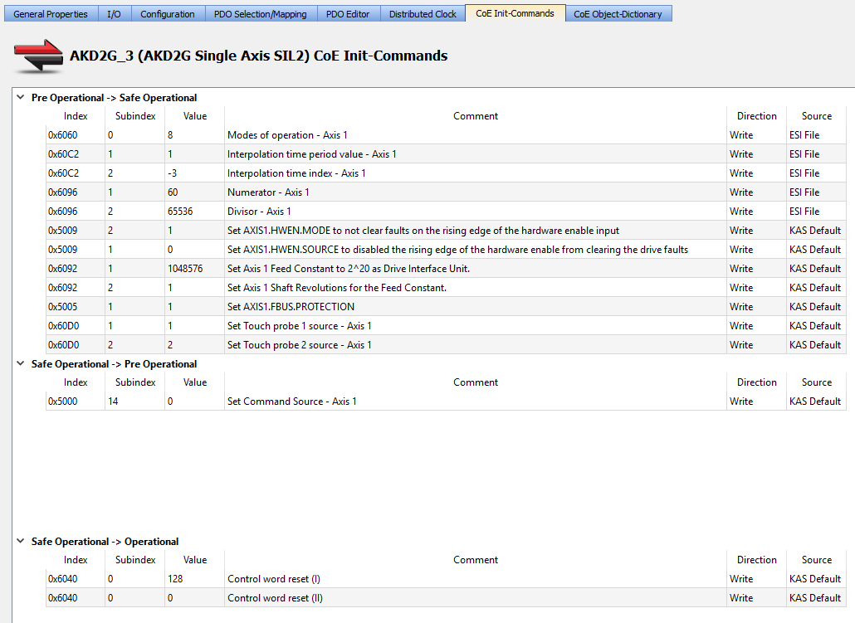Open the PDO Editor tab
This screenshot has width=855, height=623.
click(x=348, y=13)
